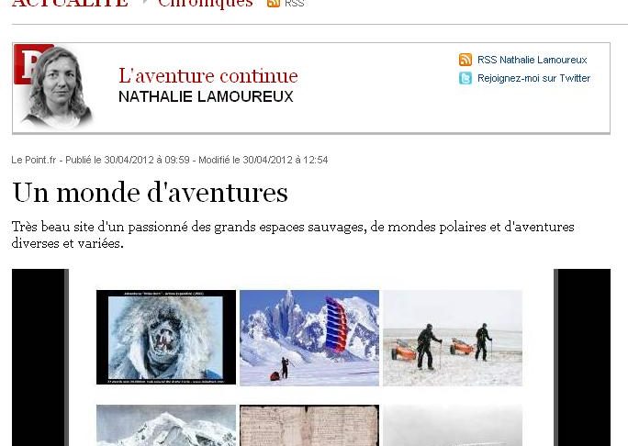Open the mountain kite-skier photo
The width and height of the screenshot is (628, 446).
click(309, 339)
